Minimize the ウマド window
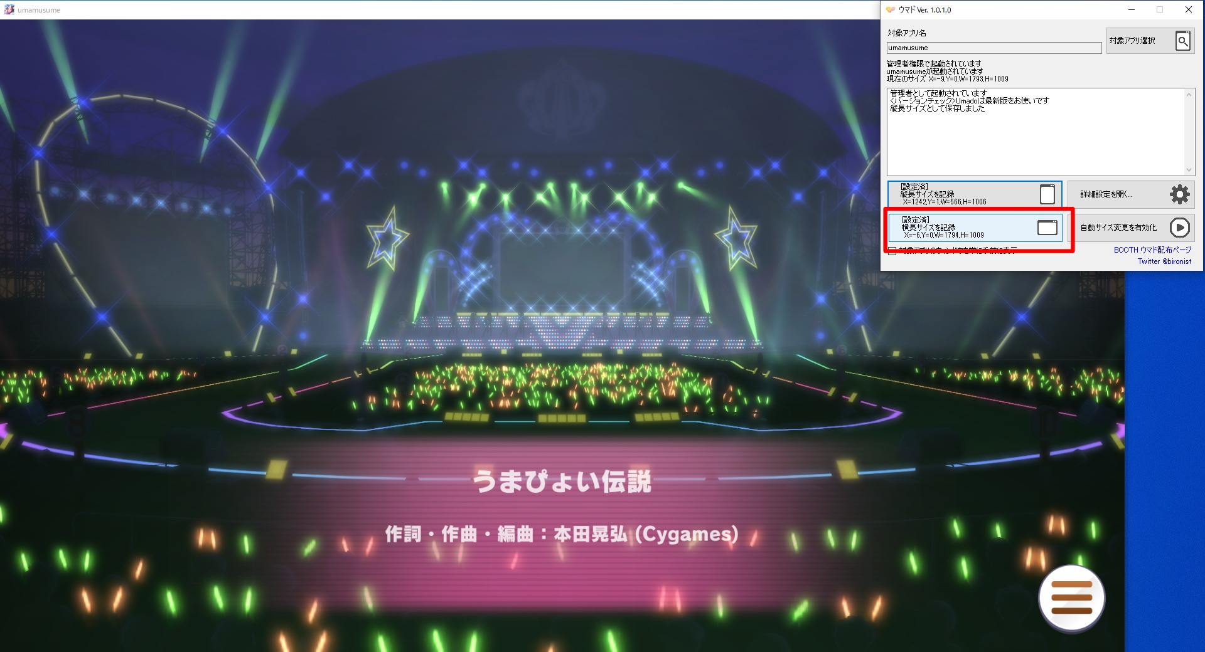Screen dimensions: 1205x652 tap(1132, 9)
